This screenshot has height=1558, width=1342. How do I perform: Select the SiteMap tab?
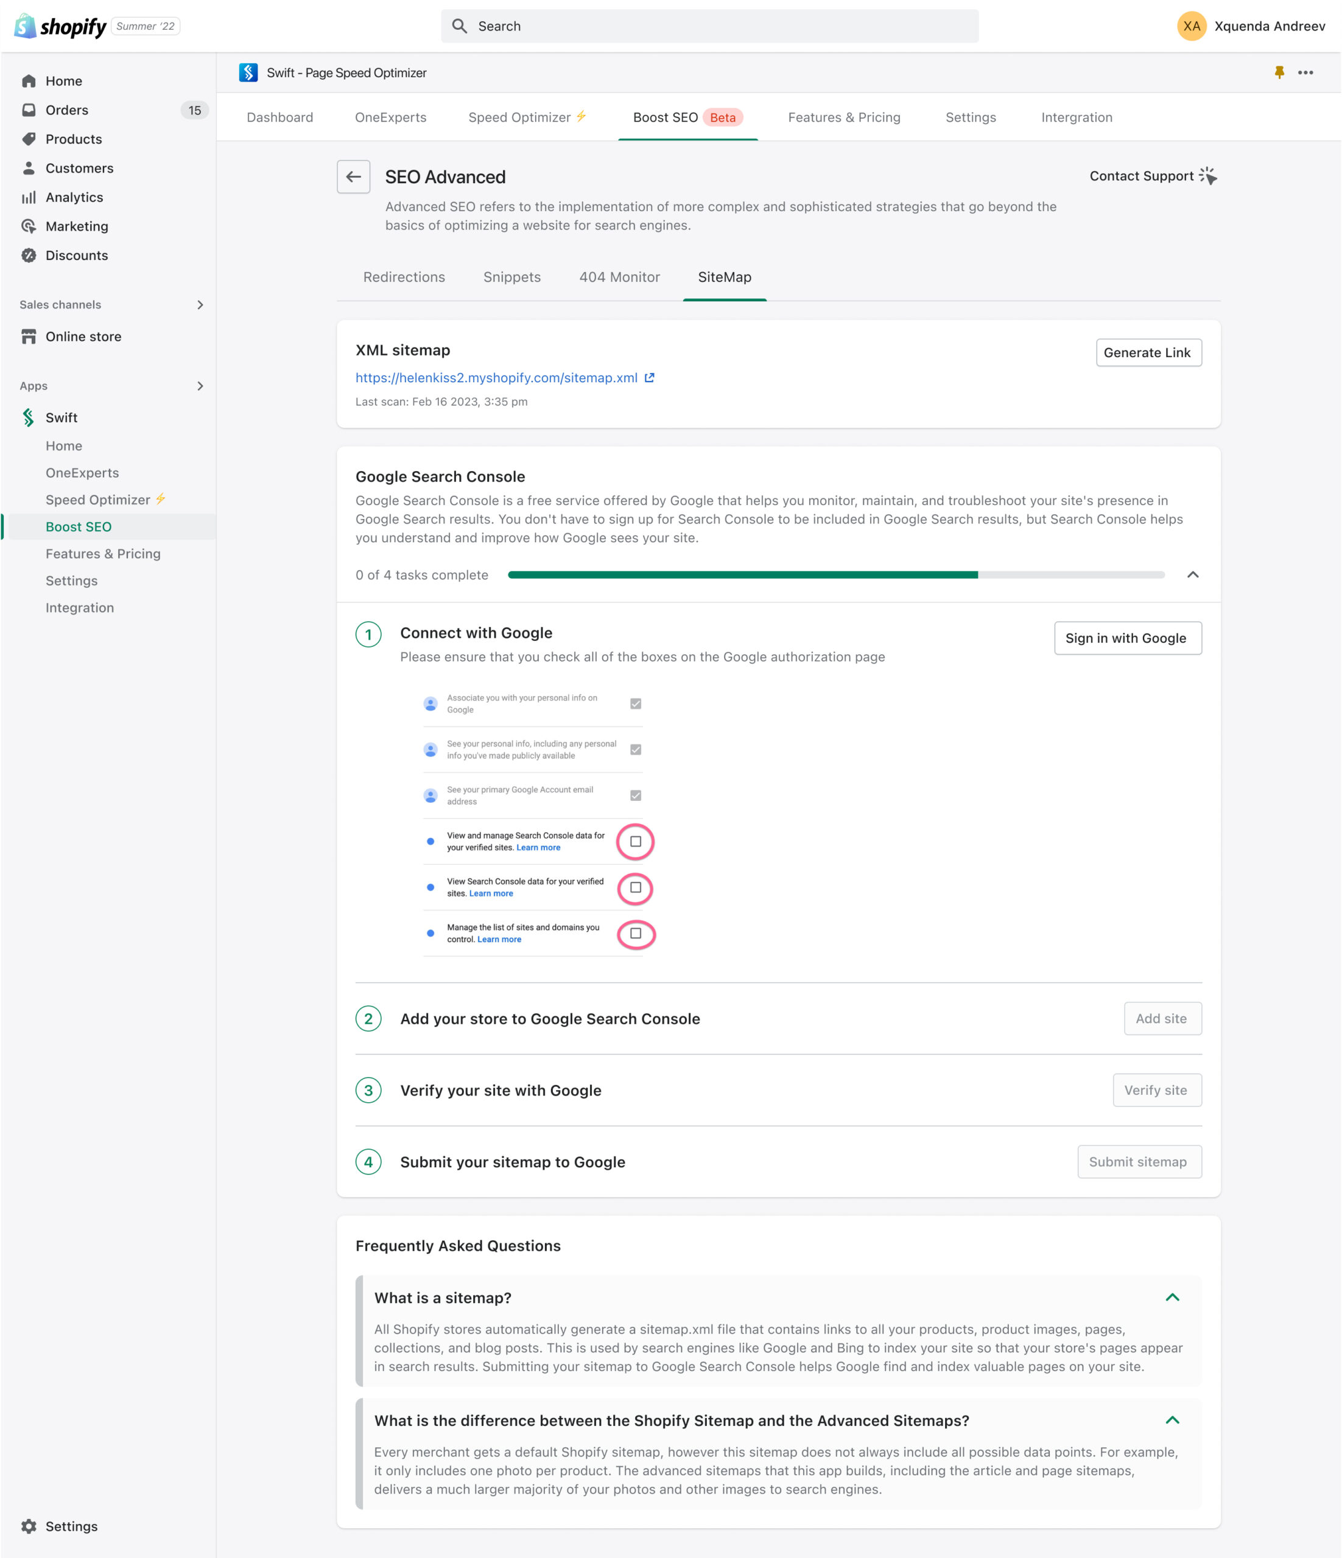point(725,277)
